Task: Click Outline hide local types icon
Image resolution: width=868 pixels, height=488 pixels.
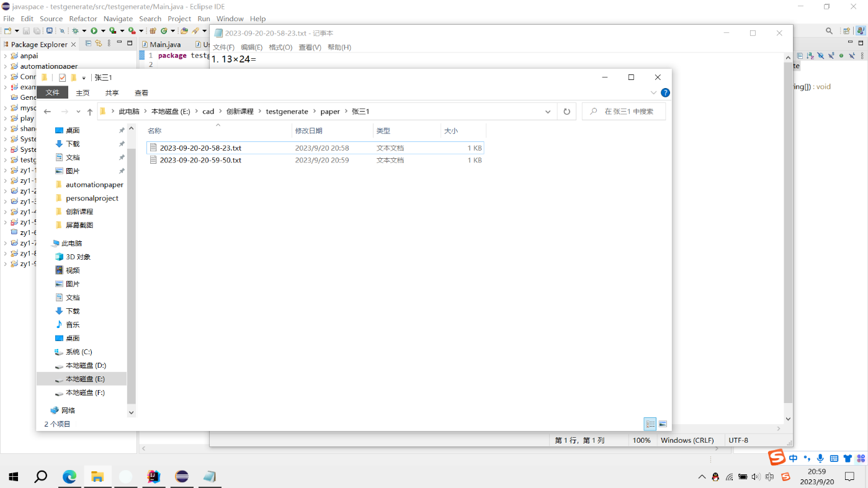Action: click(x=852, y=56)
